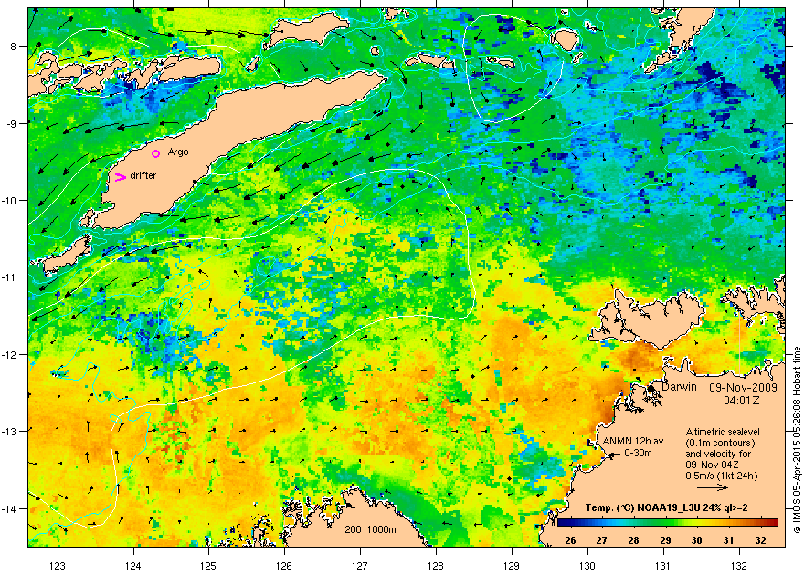Click the '27' color bar label
The height and width of the screenshot is (575, 804).
coord(601,540)
